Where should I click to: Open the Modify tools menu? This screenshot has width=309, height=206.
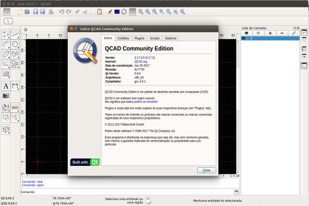6,108
